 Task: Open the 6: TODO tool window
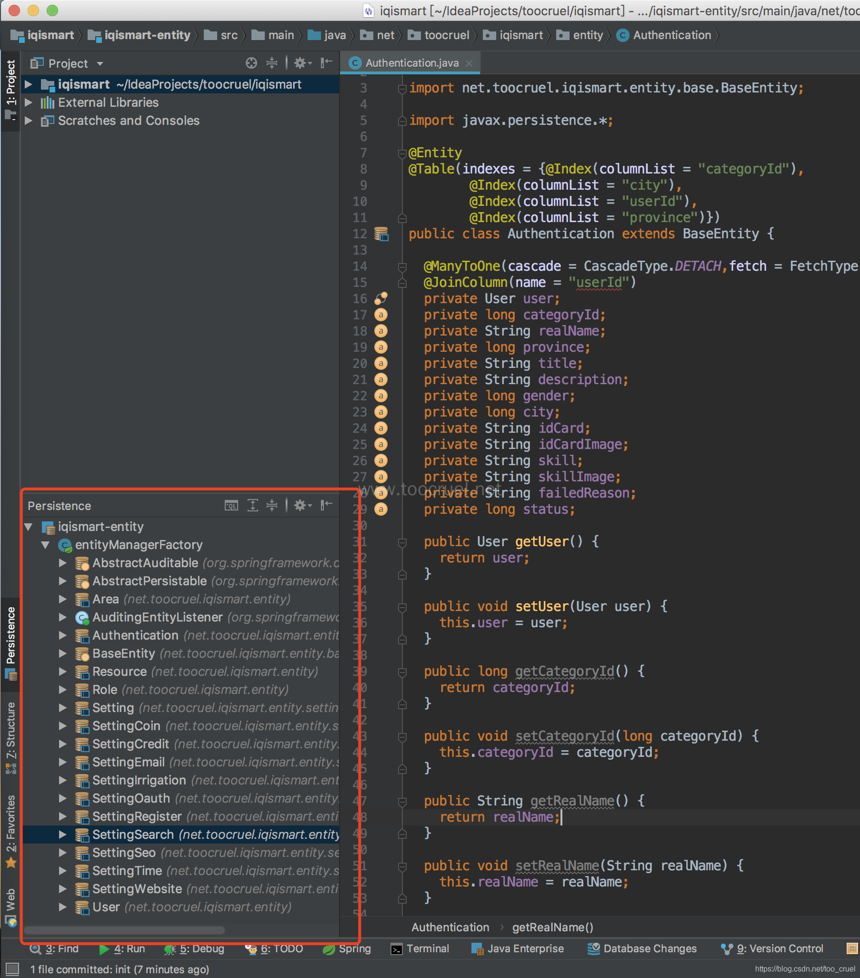pos(274,949)
